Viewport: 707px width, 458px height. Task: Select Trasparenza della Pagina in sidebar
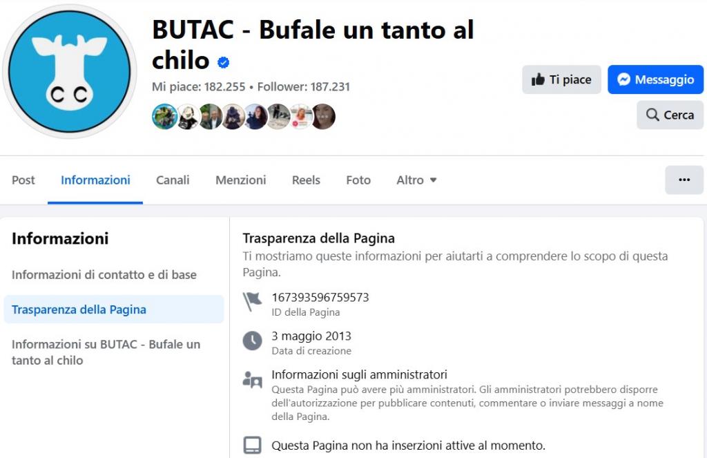(x=79, y=309)
